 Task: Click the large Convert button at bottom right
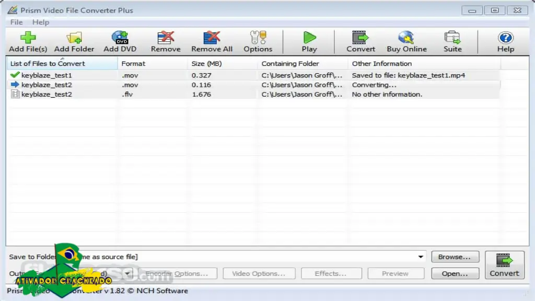[x=505, y=265]
